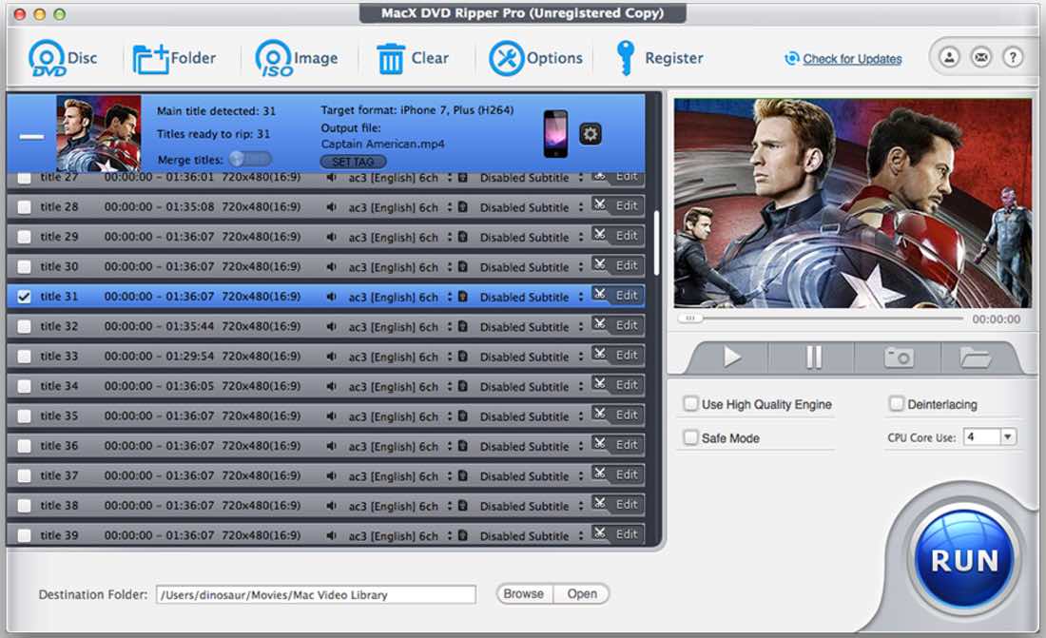Image resolution: width=1046 pixels, height=638 pixels.
Task: Open the output folder icon under preview
Action: (x=975, y=358)
